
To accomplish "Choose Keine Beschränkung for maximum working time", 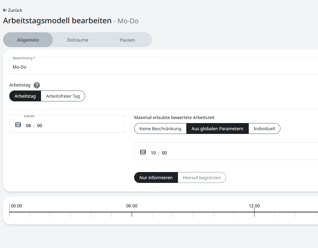I will (x=160, y=129).
